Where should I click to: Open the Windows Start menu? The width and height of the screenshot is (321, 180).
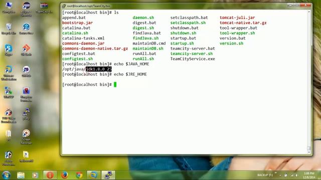(x=6, y=175)
